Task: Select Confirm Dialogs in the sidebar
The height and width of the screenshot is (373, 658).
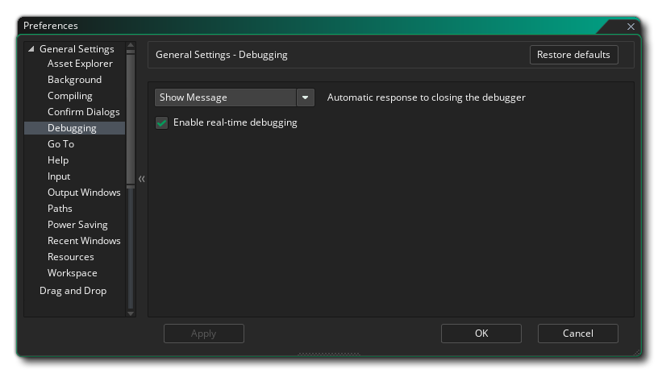Action: (x=83, y=112)
